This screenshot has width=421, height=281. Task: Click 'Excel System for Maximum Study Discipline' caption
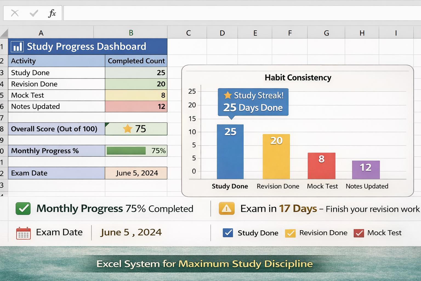pos(204,264)
